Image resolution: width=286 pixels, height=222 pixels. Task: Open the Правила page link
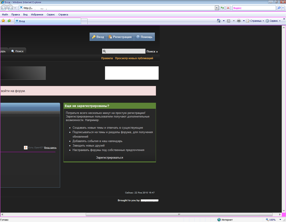[x=107, y=58]
